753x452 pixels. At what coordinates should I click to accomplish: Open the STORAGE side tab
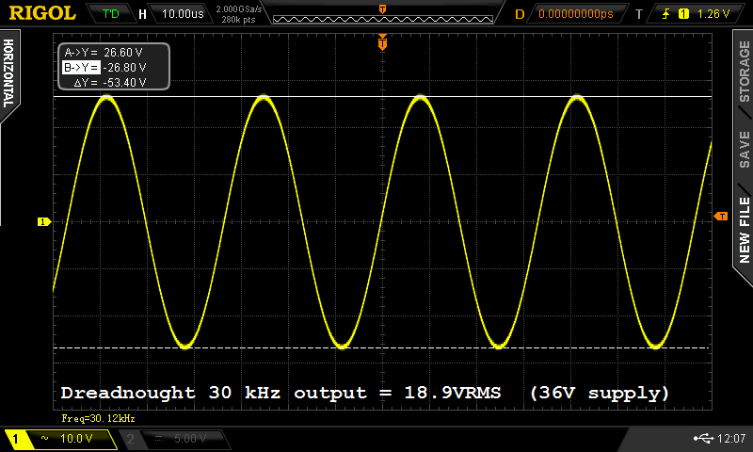(744, 71)
